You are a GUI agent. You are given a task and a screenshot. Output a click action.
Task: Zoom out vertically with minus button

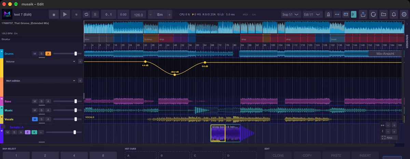pyautogui.click(x=388, y=131)
